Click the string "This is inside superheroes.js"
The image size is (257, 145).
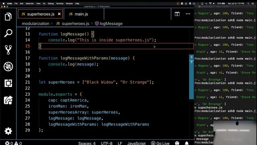[x=114, y=40]
